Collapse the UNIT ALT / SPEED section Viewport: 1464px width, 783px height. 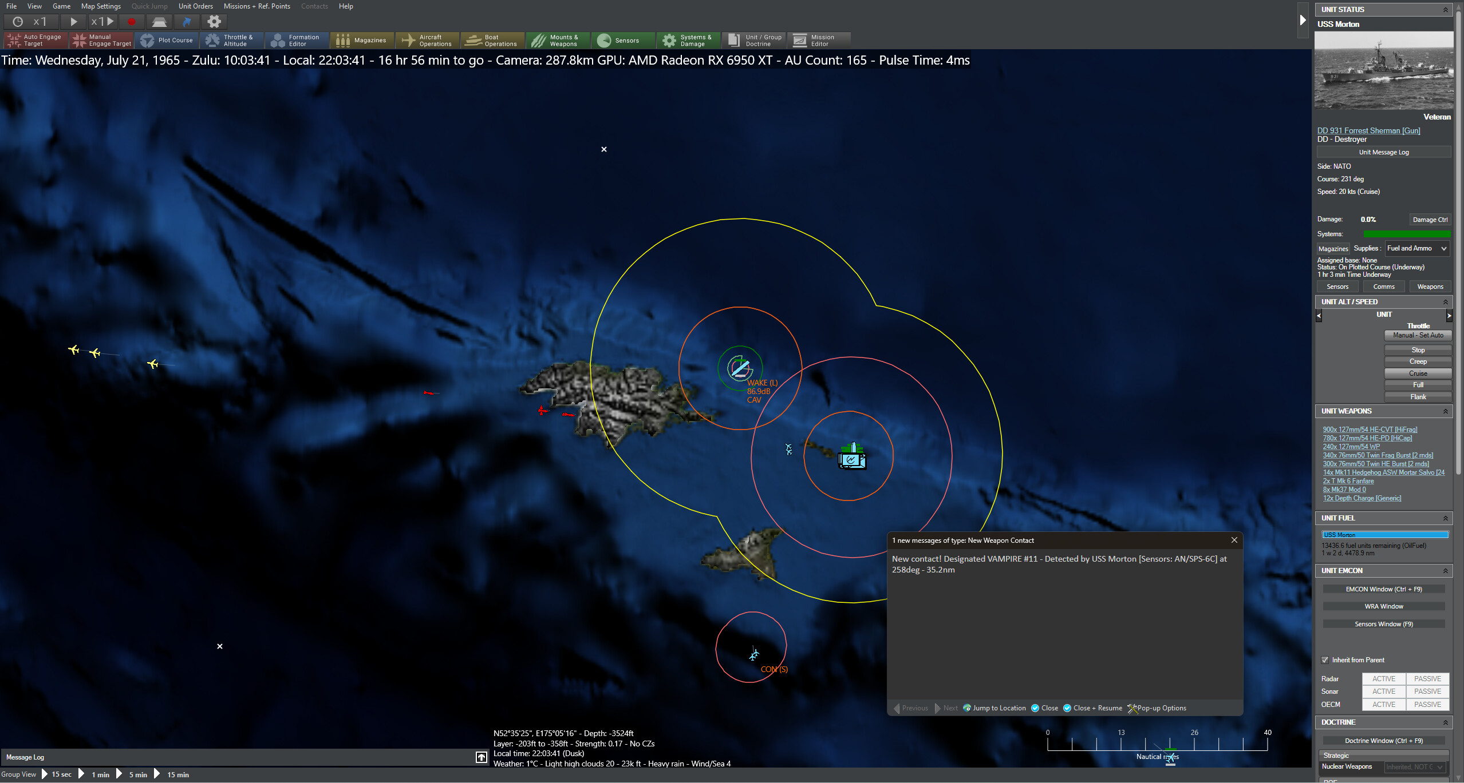tap(1445, 301)
